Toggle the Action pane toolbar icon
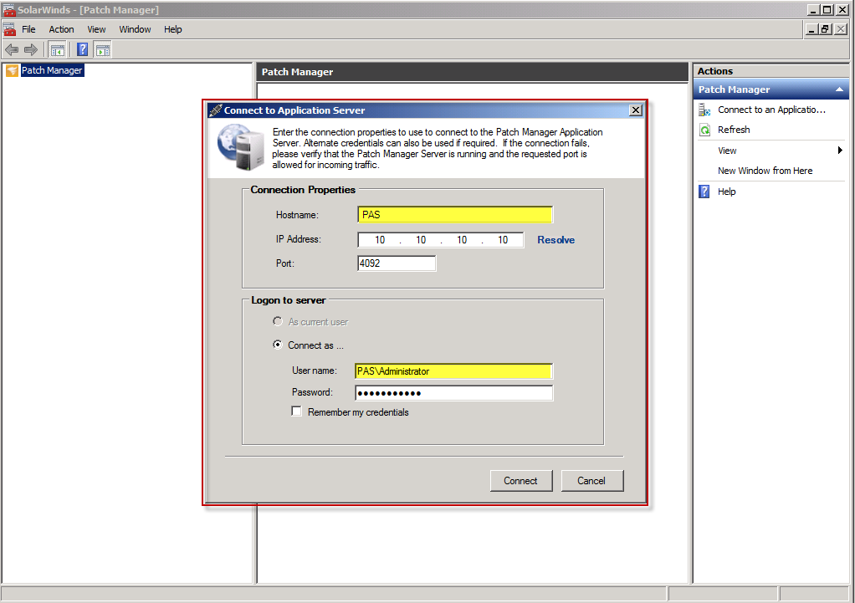The height and width of the screenshot is (603, 855). click(103, 50)
